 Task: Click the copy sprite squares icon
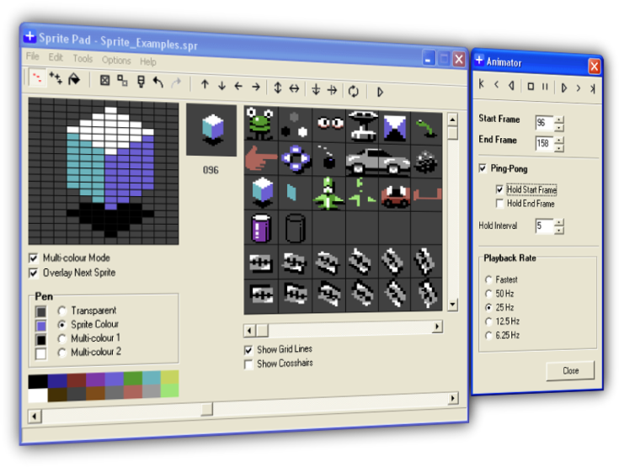point(122,81)
